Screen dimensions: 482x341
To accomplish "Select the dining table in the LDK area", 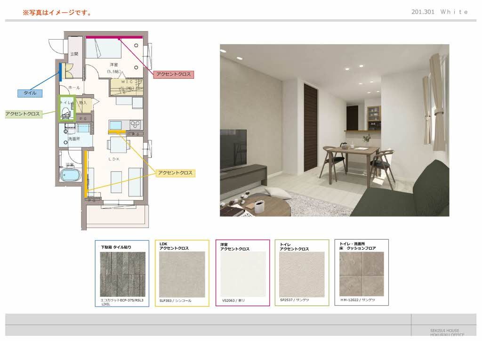I will tap(117, 145).
